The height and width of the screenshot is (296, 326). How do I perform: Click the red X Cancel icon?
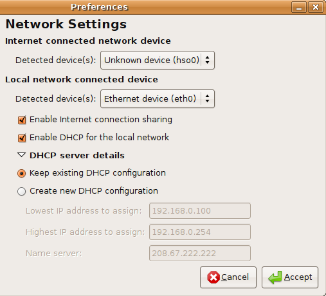click(x=213, y=277)
